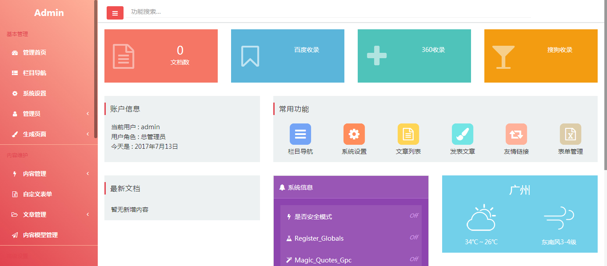
Task: Click the document icon in 文档数 card
Action: pos(124,56)
